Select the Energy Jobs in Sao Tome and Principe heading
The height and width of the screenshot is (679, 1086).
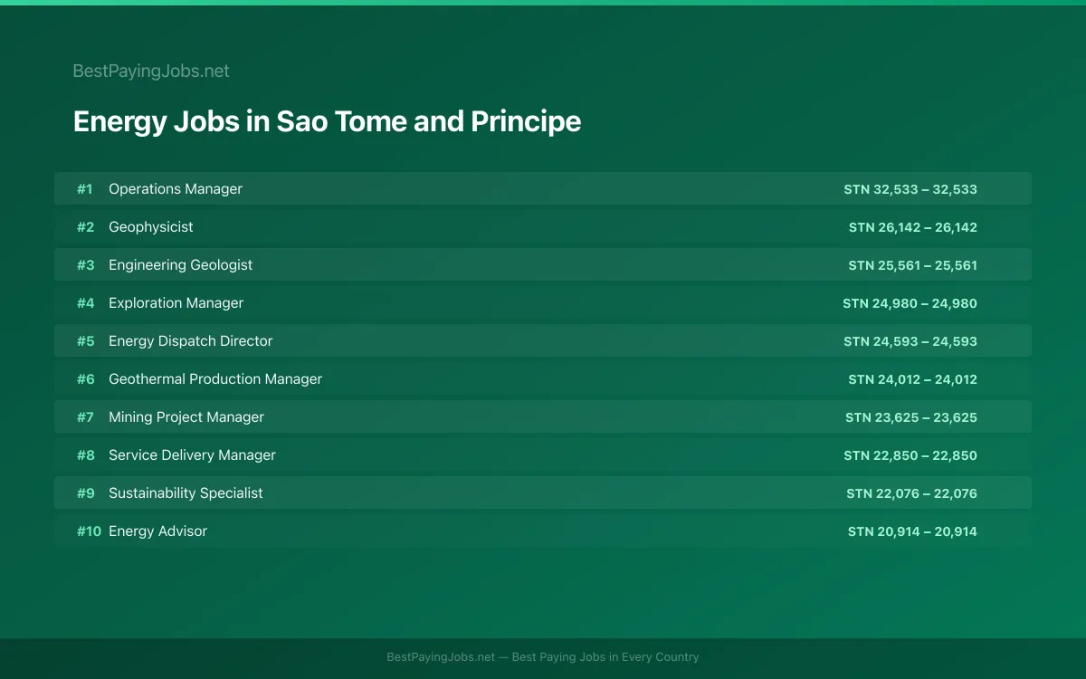click(327, 121)
